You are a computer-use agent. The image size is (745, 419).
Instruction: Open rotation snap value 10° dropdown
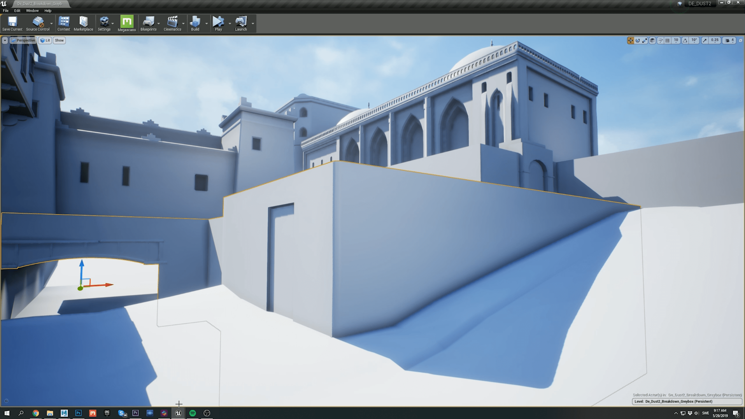694,40
